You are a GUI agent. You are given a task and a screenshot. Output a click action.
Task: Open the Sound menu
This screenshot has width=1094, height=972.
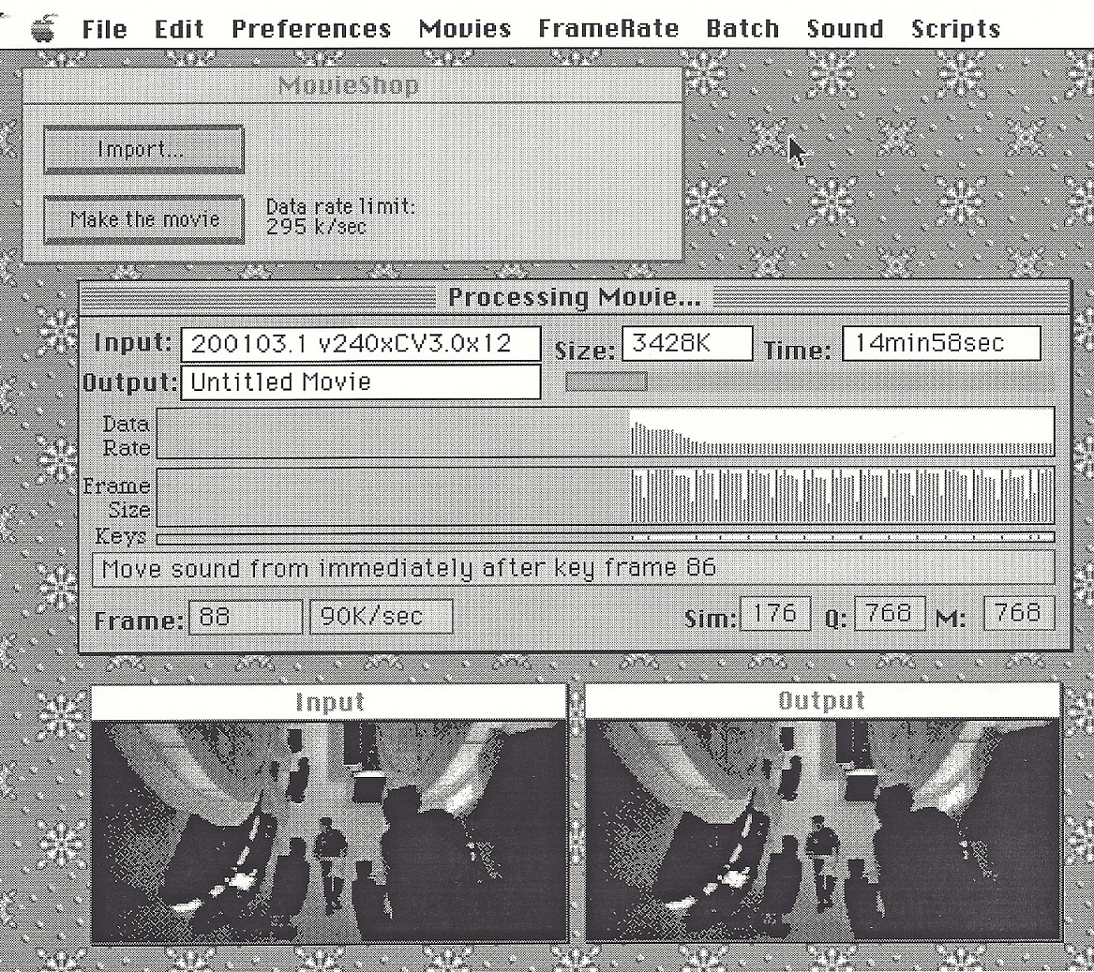[845, 29]
